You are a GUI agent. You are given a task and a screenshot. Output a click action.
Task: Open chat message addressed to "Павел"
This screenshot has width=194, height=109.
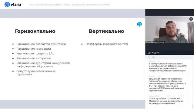pyautogui.click(x=168, y=100)
